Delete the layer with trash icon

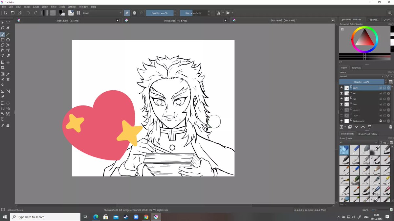pos(390,127)
